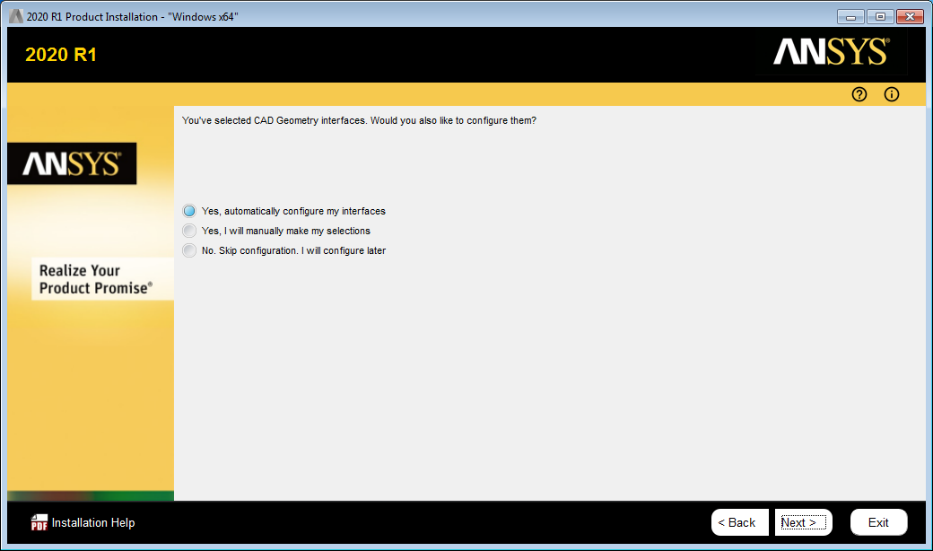Choose 'Yes, I will manually make my selections'
The width and height of the screenshot is (933, 551).
click(x=189, y=231)
